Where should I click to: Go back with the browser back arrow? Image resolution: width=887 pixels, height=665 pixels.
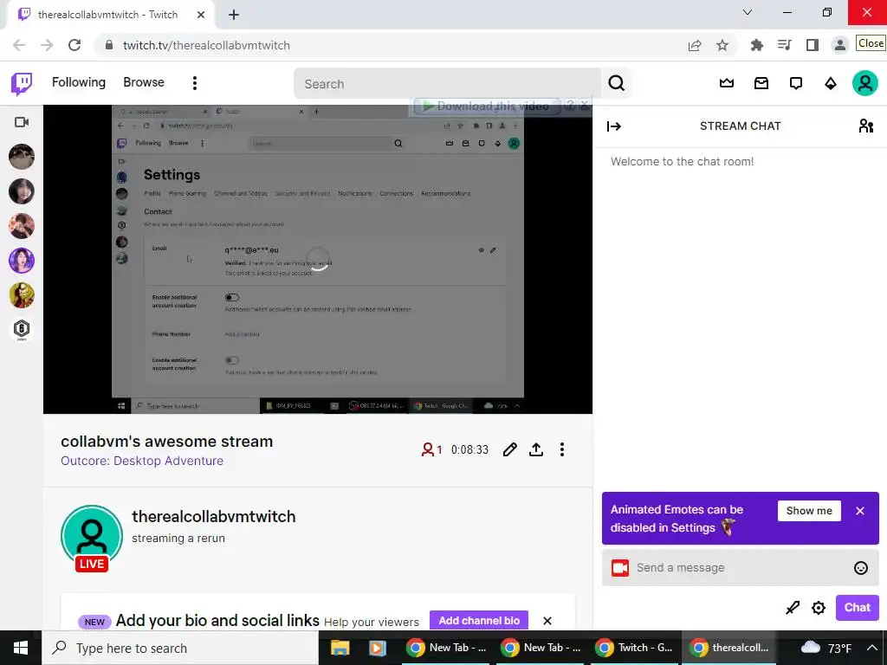[19, 45]
